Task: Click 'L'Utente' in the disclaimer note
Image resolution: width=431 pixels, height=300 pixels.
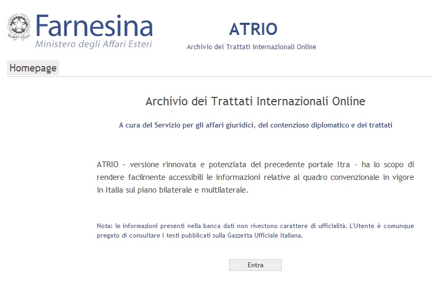Action: (x=361, y=226)
